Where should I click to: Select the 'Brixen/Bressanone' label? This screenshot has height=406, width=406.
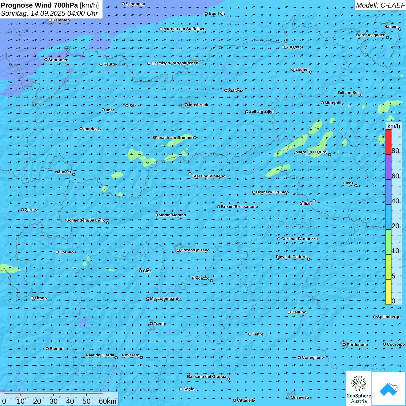239,206
